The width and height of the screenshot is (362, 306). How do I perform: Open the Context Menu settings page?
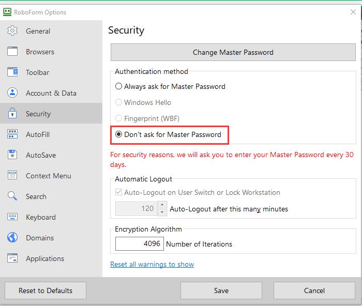48,176
